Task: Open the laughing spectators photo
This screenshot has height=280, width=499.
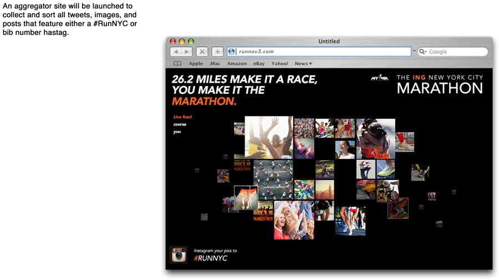Action: [294, 220]
